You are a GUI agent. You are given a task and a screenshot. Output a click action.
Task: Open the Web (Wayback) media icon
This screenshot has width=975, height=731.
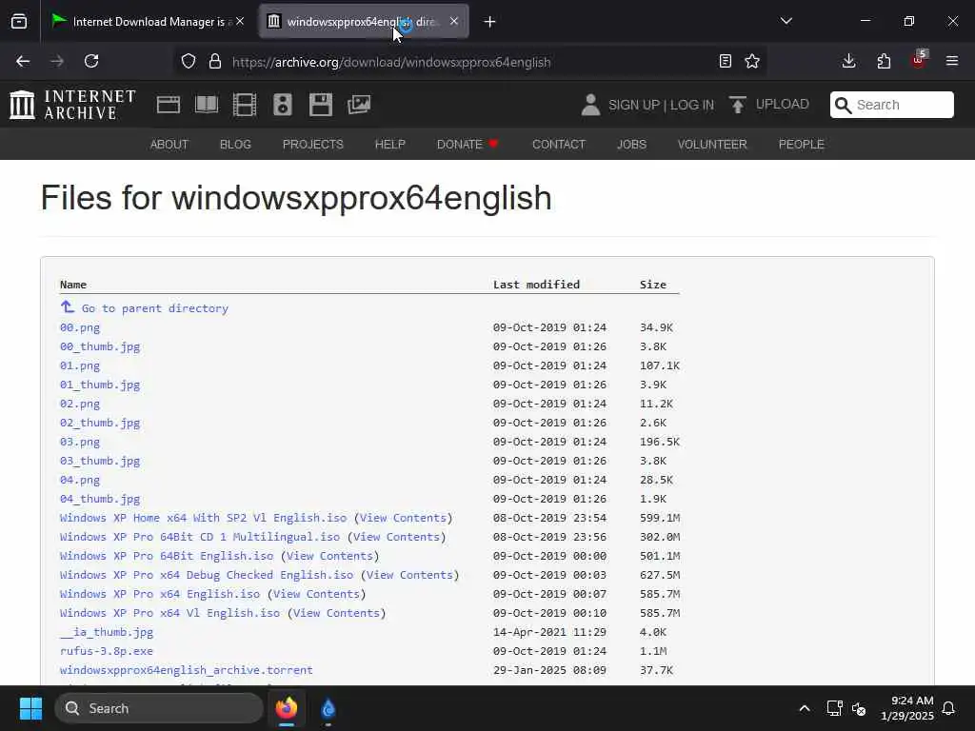click(x=169, y=105)
